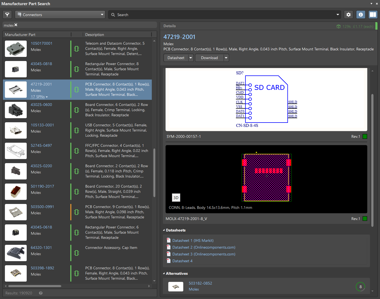Open part link 43025-0600
The image size is (380, 299).
(x=41, y=105)
